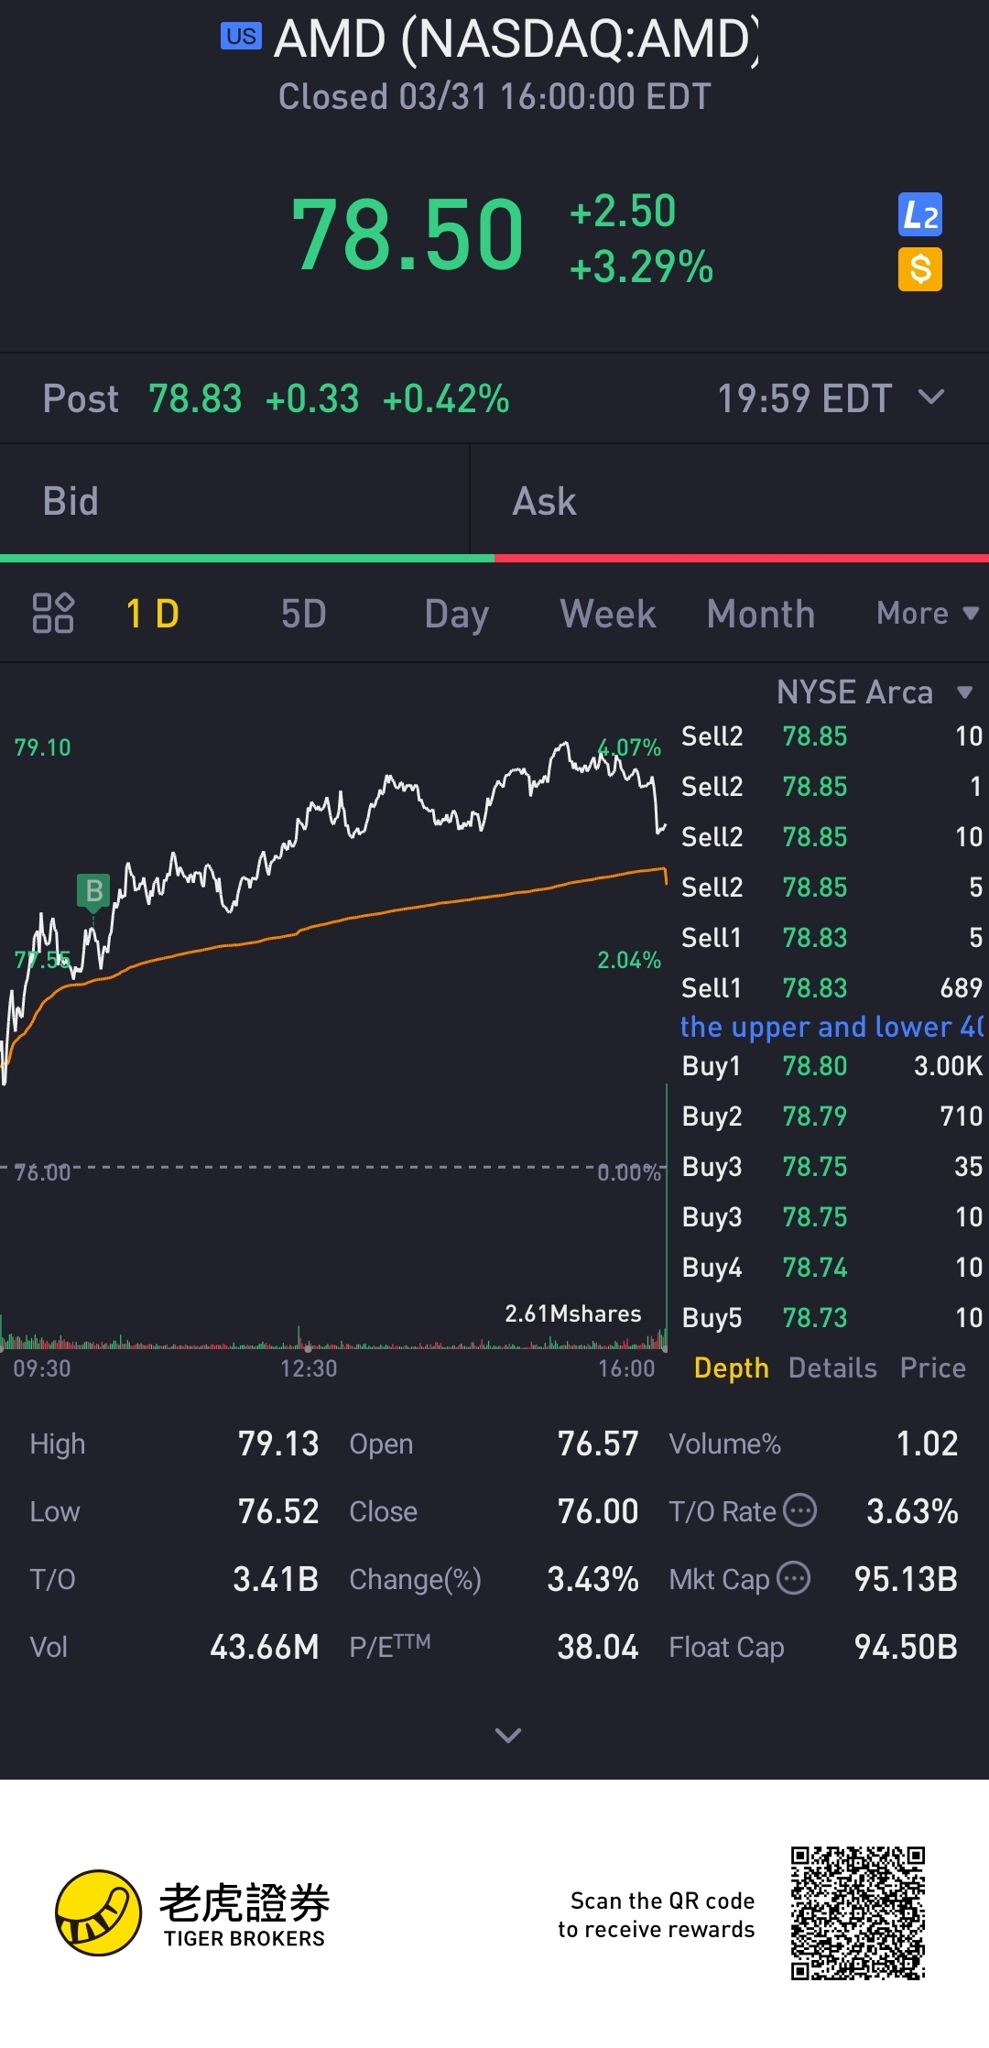Tap the Open value 76.57
Image resolution: width=989 pixels, height=2048 pixels.
pyautogui.click(x=598, y=1443)
